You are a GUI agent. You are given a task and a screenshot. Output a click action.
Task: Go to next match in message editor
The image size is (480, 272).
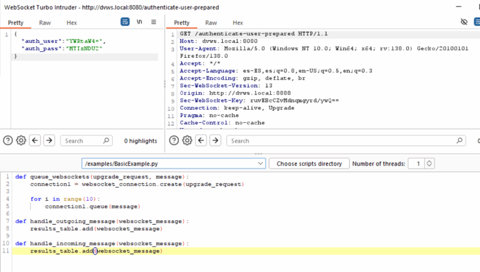[49, 141]
